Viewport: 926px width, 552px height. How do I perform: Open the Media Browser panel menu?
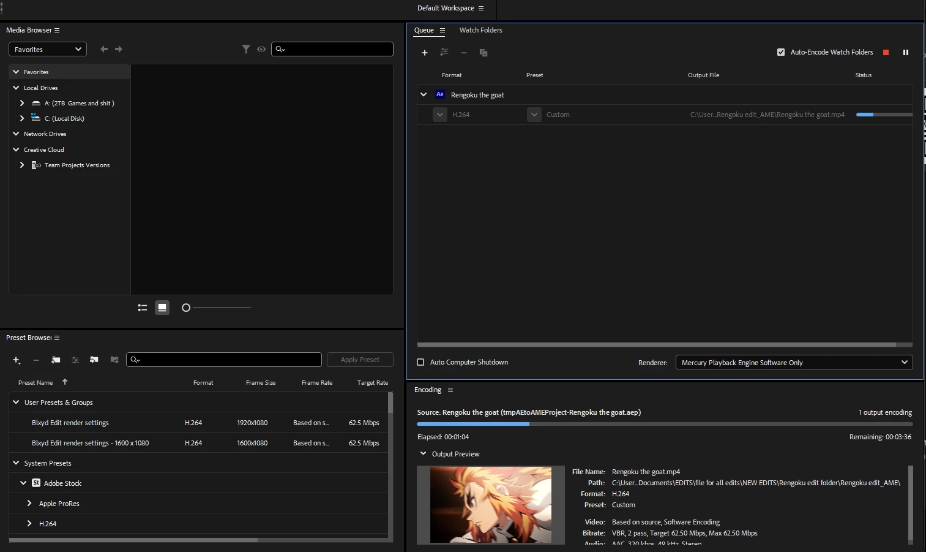point(57,30)
